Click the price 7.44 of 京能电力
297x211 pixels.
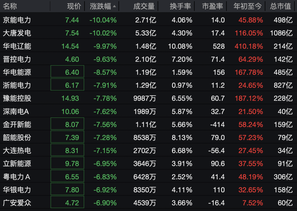tap(72, 20)
